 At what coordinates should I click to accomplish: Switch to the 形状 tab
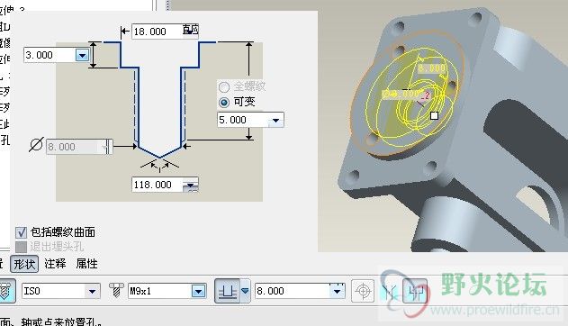pyautogui.click(x=24, y=263)
